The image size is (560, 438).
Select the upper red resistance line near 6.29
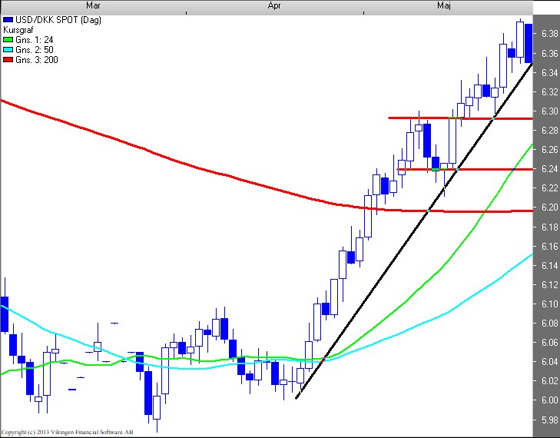click(x=461, y=118)
